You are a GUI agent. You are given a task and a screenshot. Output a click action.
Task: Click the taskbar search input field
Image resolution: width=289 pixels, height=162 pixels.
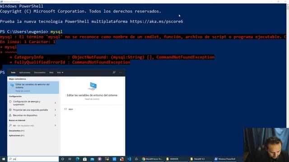tap(33, 159)
